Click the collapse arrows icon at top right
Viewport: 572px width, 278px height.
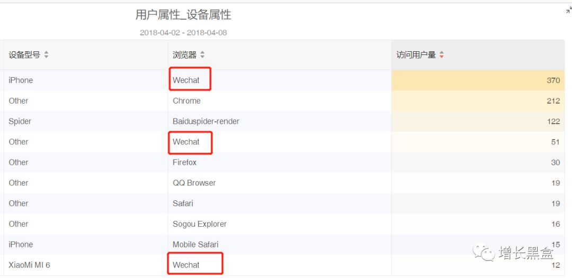(x=568, y=11)
